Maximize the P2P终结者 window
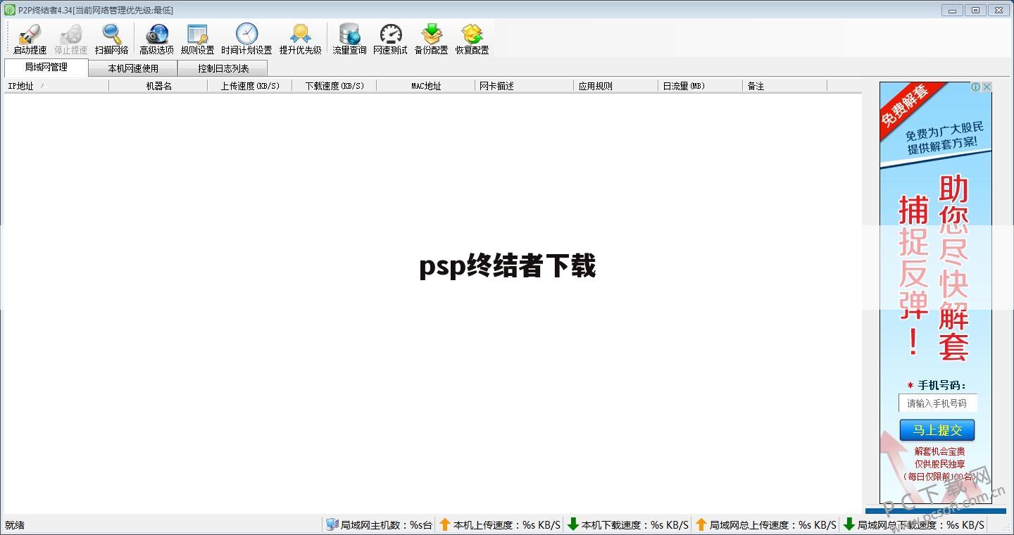1014x535 pixels. (x=975, y=10)
